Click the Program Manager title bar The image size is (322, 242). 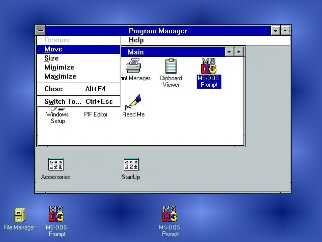click(x=158, y=31)
